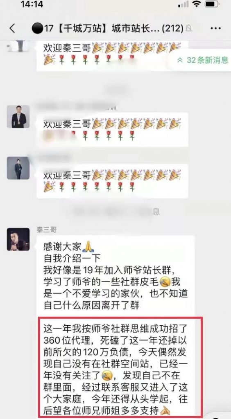Viewport: 231px width, 419px height.
Task: Tap the second 欢迎秦三哥 message bubble
Action: 112,130
